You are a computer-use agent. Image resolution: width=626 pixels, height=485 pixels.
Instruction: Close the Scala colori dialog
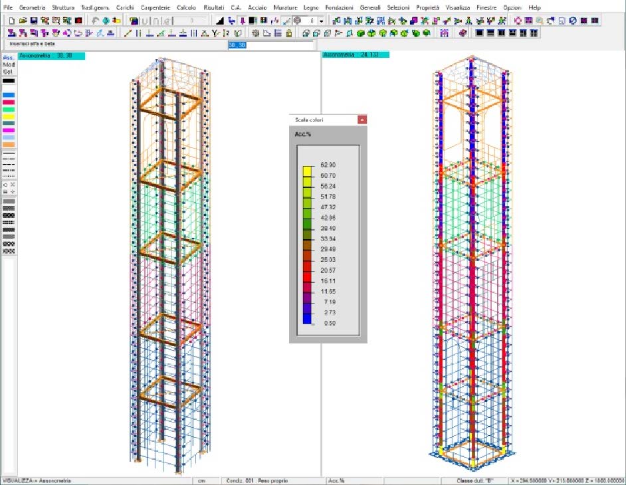tap(362, 120)
